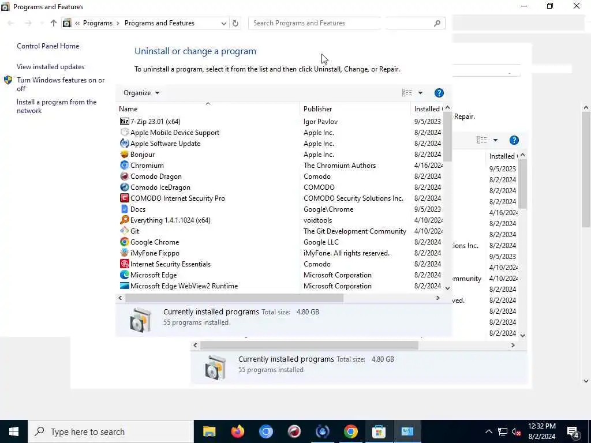Select the COMODO Internet Security Pro icon

[x=125, y=198]
